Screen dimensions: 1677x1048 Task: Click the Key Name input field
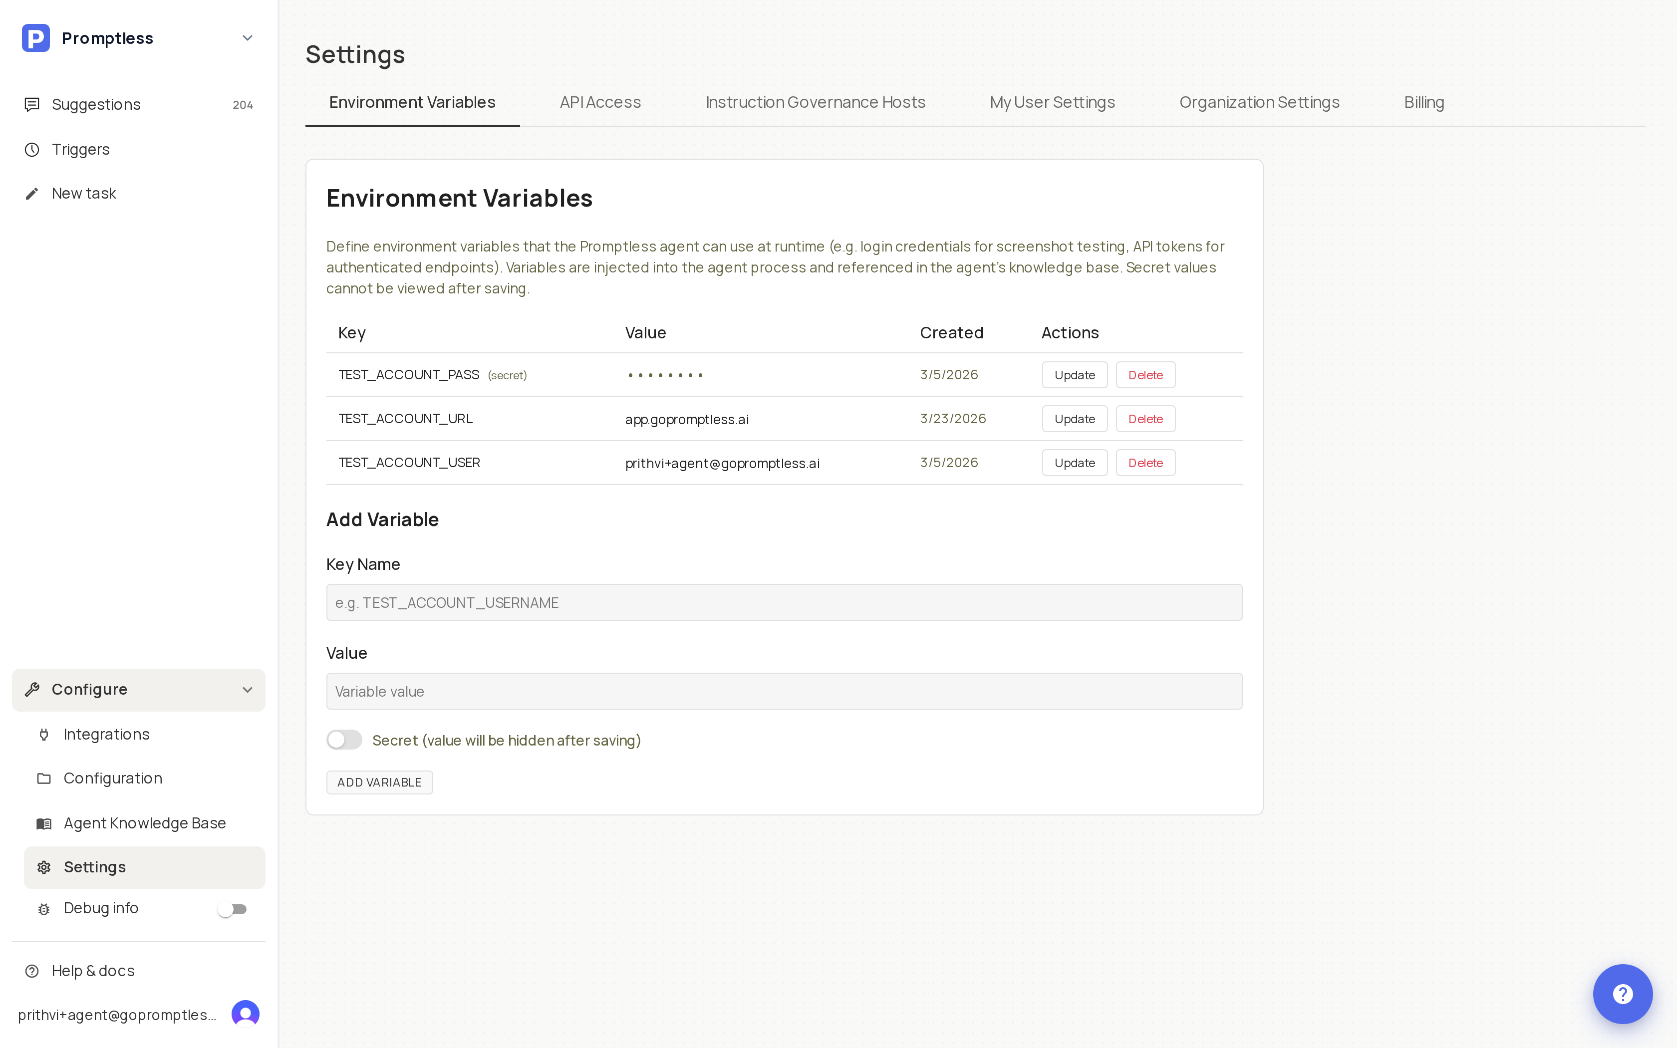click(784, 602)
